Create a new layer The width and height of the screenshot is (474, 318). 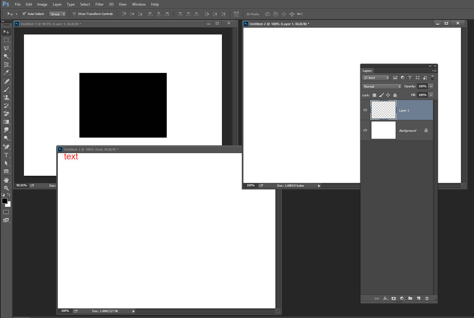point(418,298)
